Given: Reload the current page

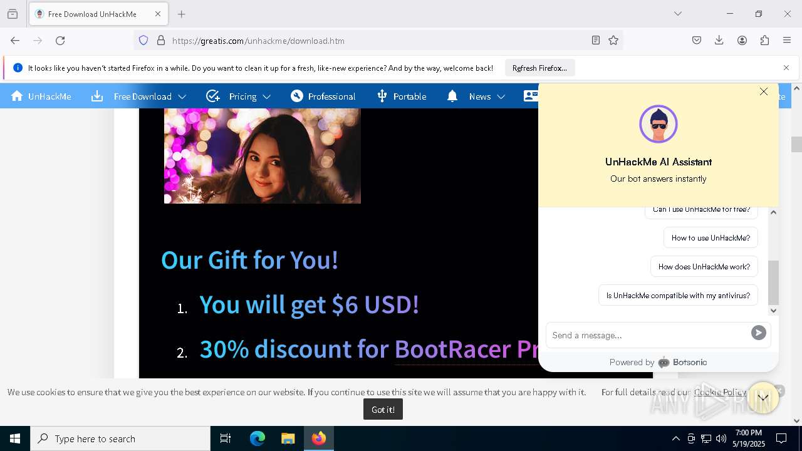Looking at the screenshot, I should pyautogui.click(x=60, y=40).
